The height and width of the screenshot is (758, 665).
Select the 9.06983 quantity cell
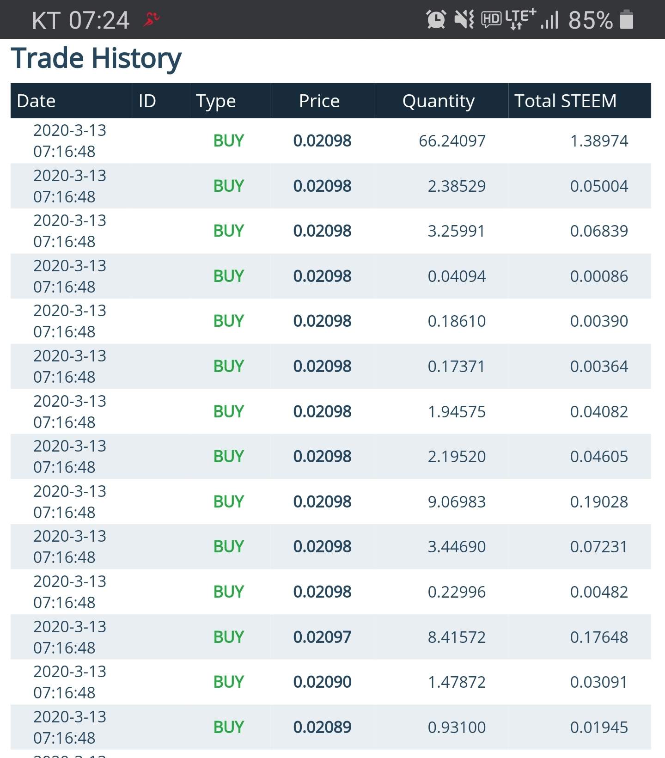click(x=457, y=501)
